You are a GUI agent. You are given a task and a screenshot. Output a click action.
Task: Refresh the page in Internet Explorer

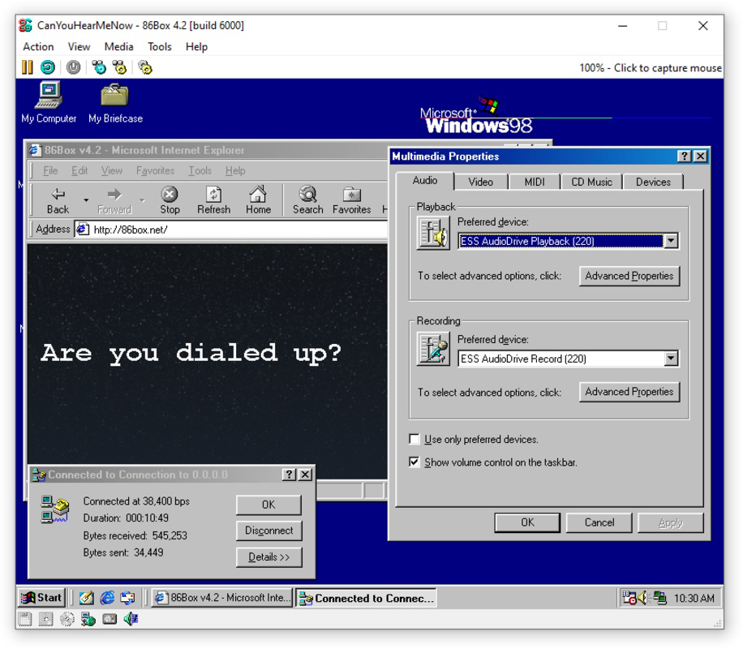[x=213, y=200]
